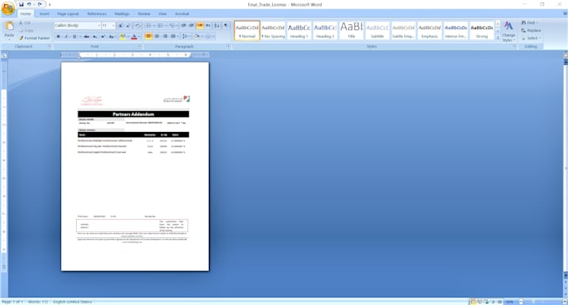Apply Bold formatting

coord(58,36)
